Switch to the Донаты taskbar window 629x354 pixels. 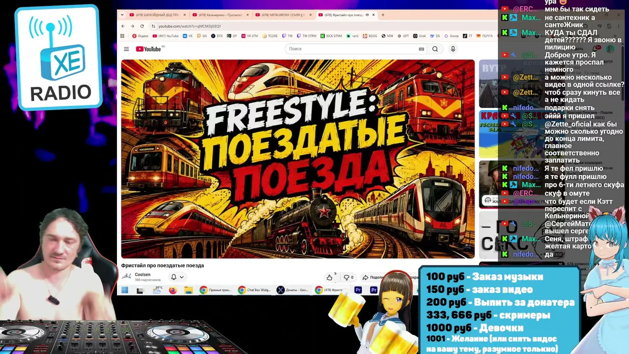pyautogui.click(x=293, y=290)
